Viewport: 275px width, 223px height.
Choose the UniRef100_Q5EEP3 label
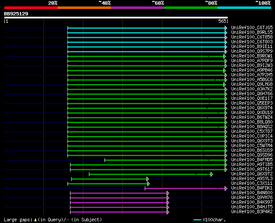[x=252, y=103]
